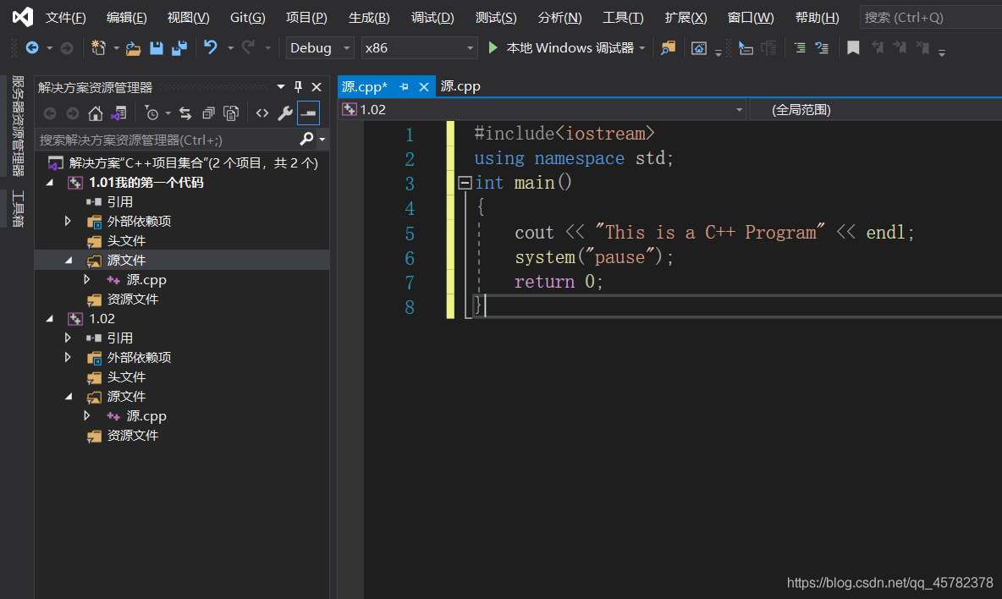Click the Properties wrench icon
This screenshot has height=599, width=1002.
click(x=285, y=113)
